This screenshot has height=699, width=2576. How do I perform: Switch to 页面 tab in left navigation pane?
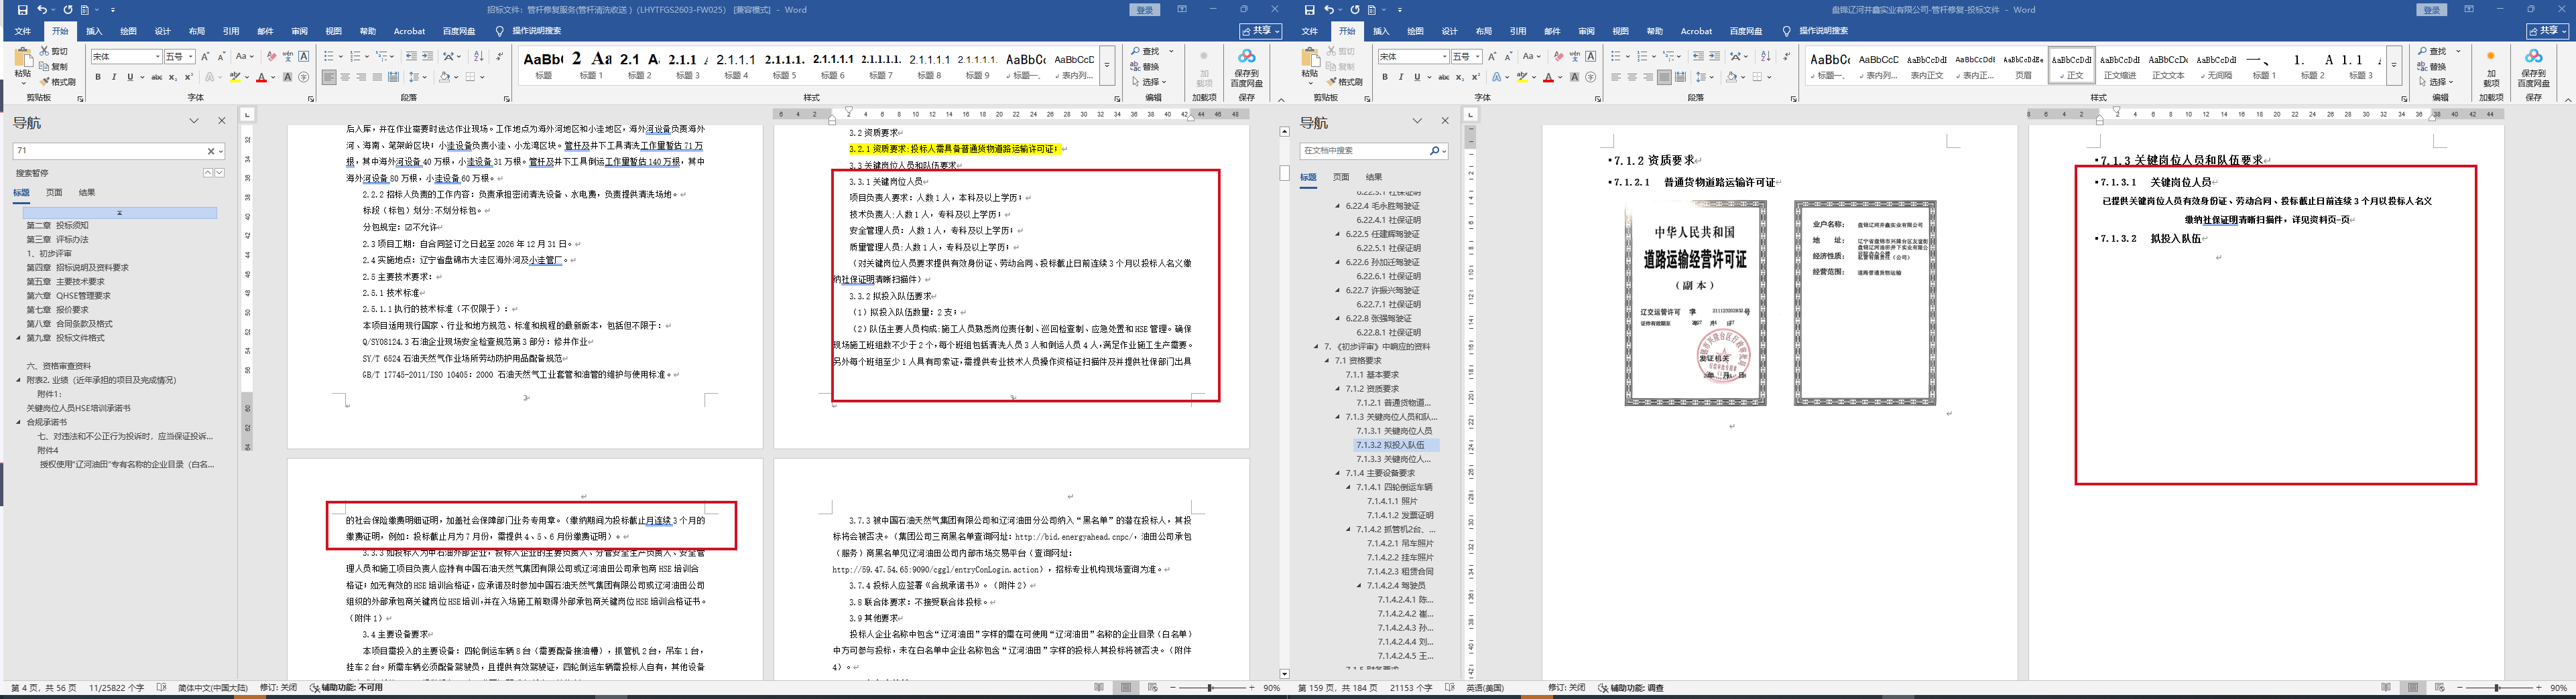pyautogui.click(x=54, y=193)
